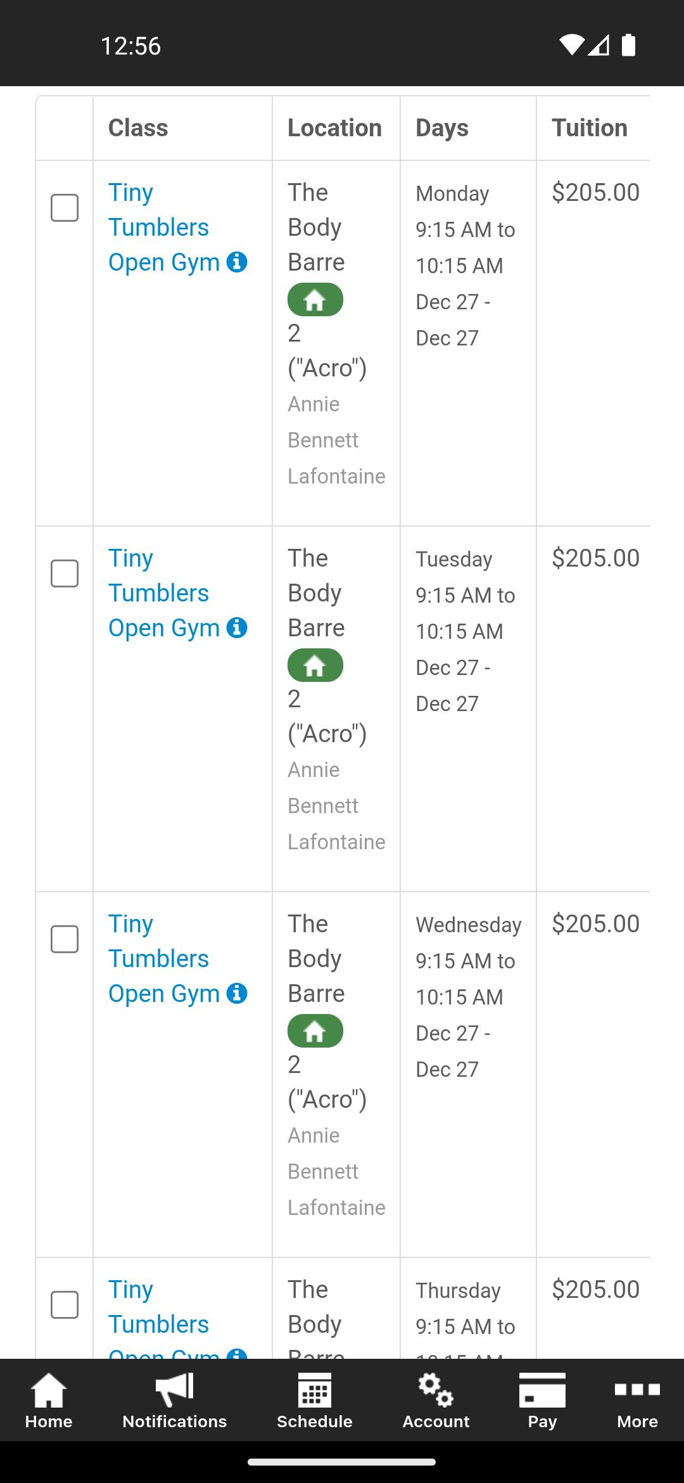The image size is (684, 1483).
Task: Tap the green home badge in Tuesday's location
Action: point(315,666)
